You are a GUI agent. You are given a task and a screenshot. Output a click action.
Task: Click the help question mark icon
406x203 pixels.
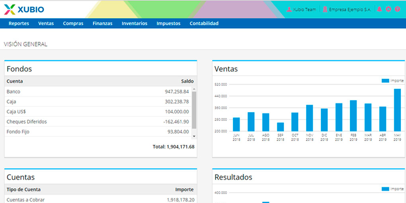(397, 9)
